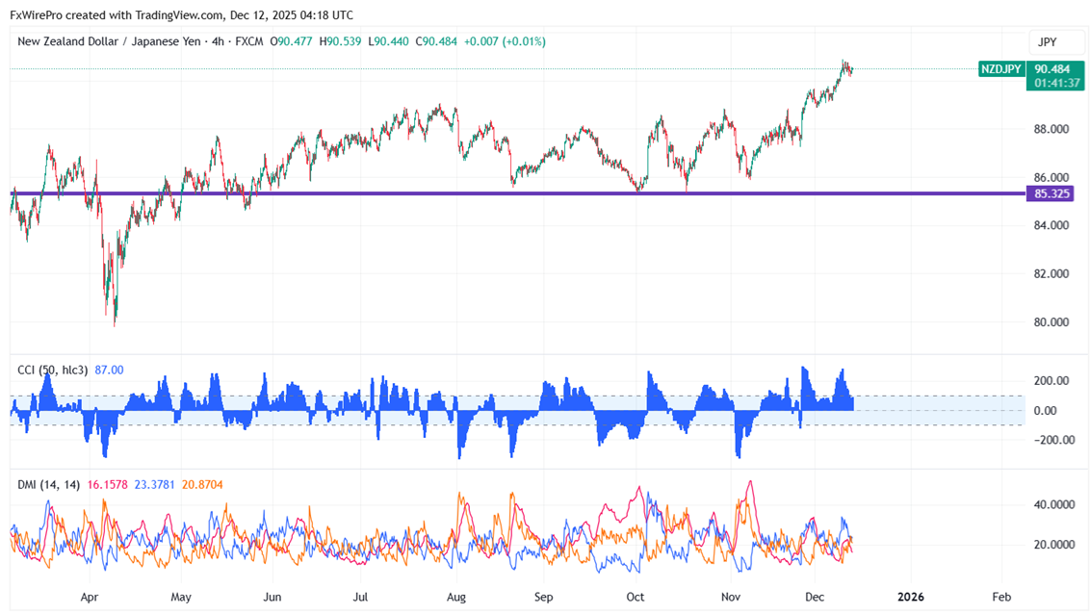The image size is (1090, 614).
Task: Click the CCI 0.00 scale label
Action: 1047,411
